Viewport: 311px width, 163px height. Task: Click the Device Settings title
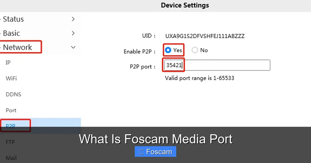click(185, 5)
